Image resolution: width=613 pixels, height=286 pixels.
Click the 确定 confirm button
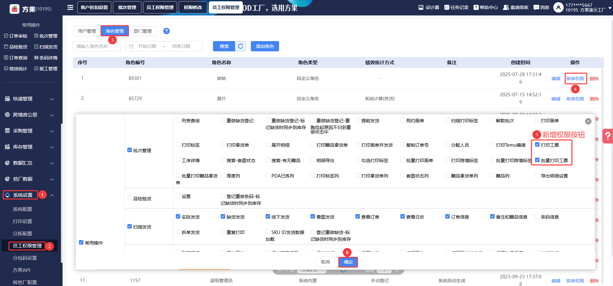[x=348, y=262]
